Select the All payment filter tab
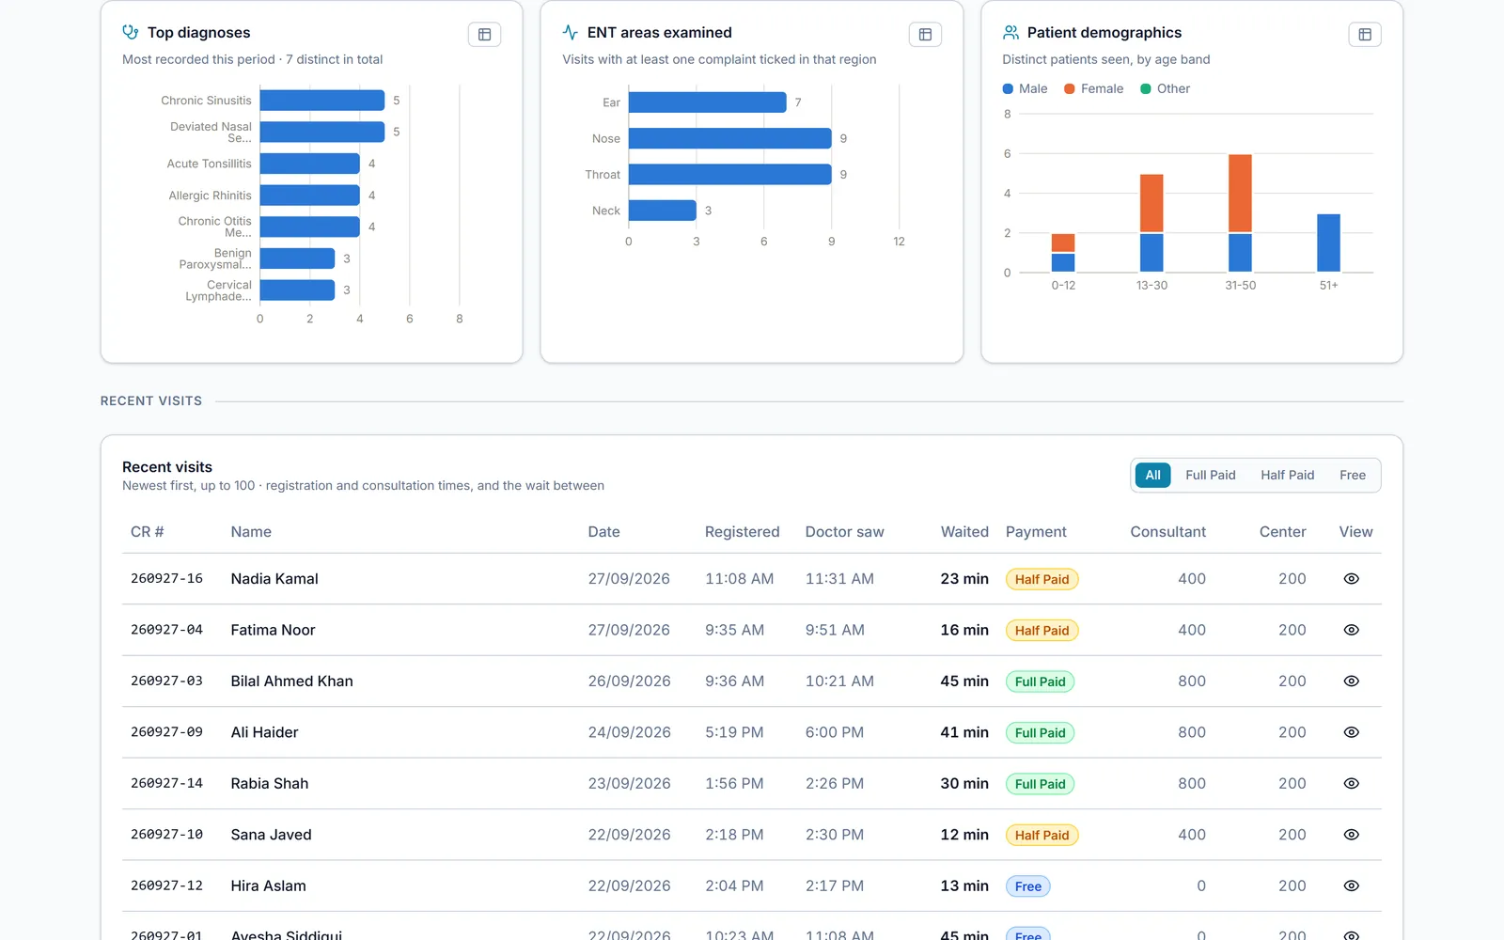The width and height of the screenshot is (1504, 940). point(1152,475)
